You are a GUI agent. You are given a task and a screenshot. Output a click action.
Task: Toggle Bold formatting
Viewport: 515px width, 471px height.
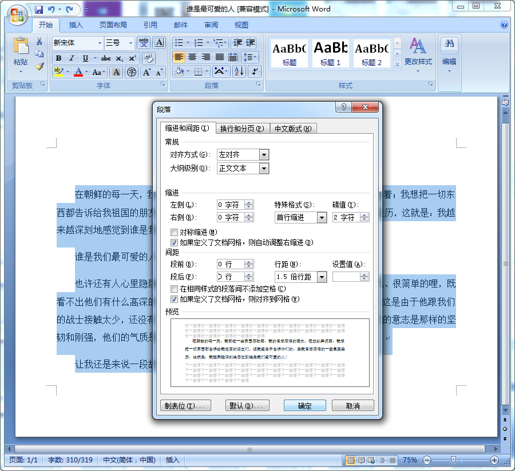[x=58, y=58]
